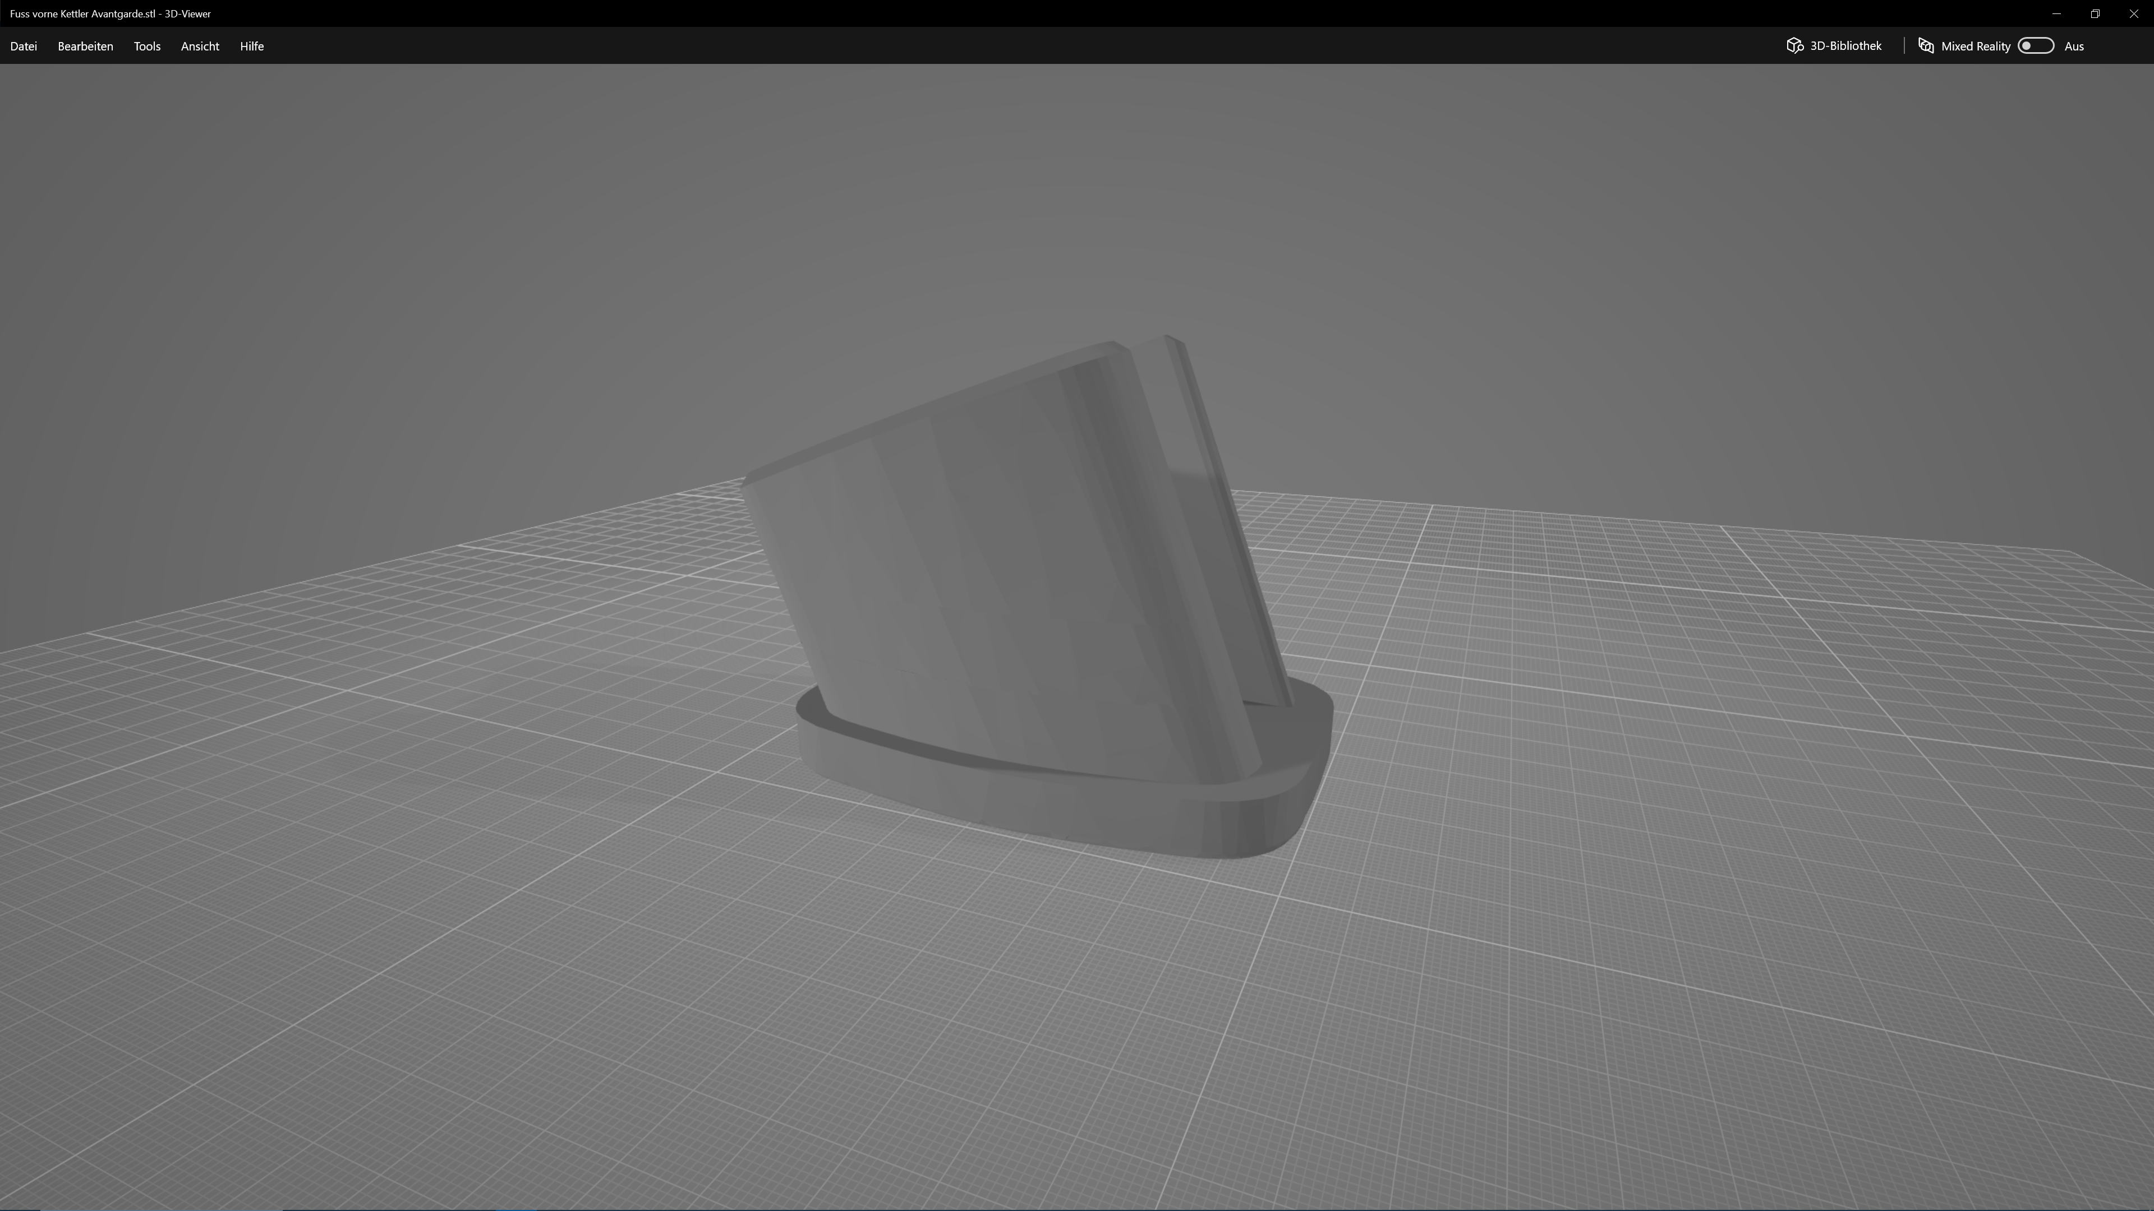Click the 3D-Bibliothek cube icon
This screenshot has width=2154, height=1211.
[x=1794, y=46]
